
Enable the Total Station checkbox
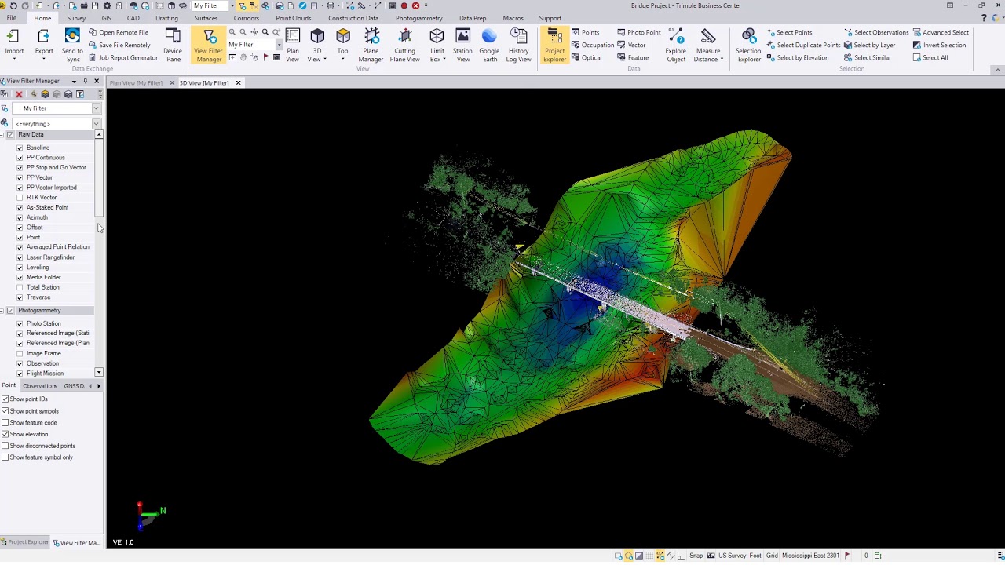click(x=20, y=287)
